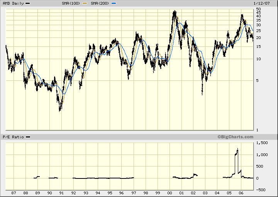The width and height of the screenshot is (278, 197).
Task: Click the 93 year label
Action: pyautogui.click(x=86, y=193)
